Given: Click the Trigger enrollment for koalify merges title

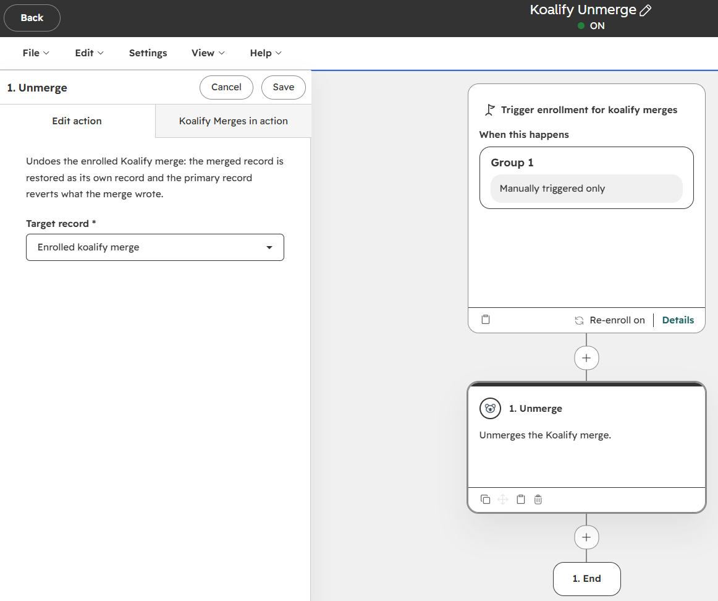Looking at the screenshot, I should (589, 110).
